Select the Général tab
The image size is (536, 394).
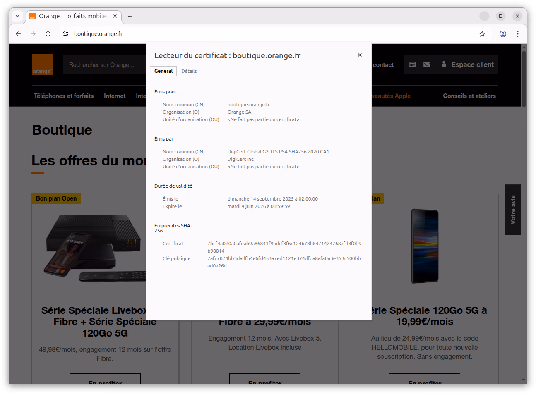(x=163, y=71)
